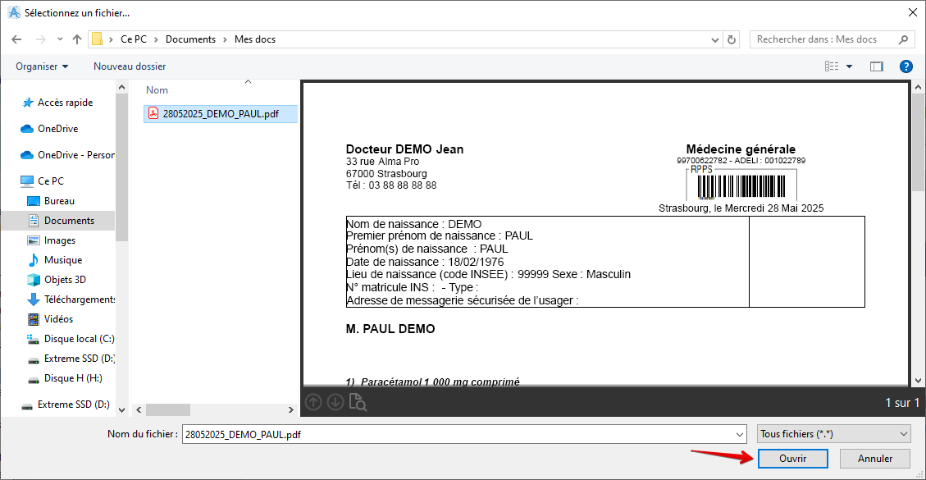Expand the view options dropdown arrow
The image size is (926, 480).
click(x=850, y=66)
